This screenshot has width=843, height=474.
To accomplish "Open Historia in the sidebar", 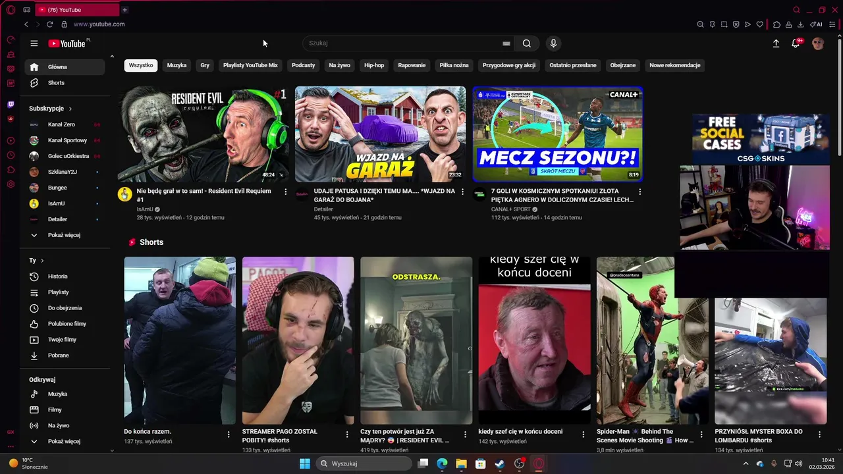I will 65,276.
